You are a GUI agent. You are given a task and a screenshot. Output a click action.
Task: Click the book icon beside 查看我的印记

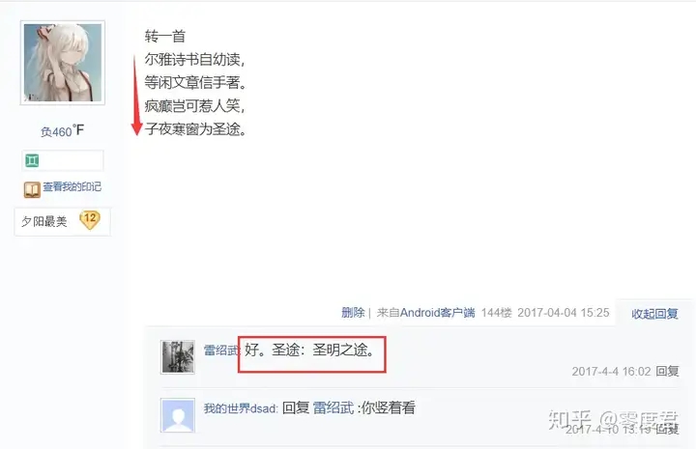(32, 189)
